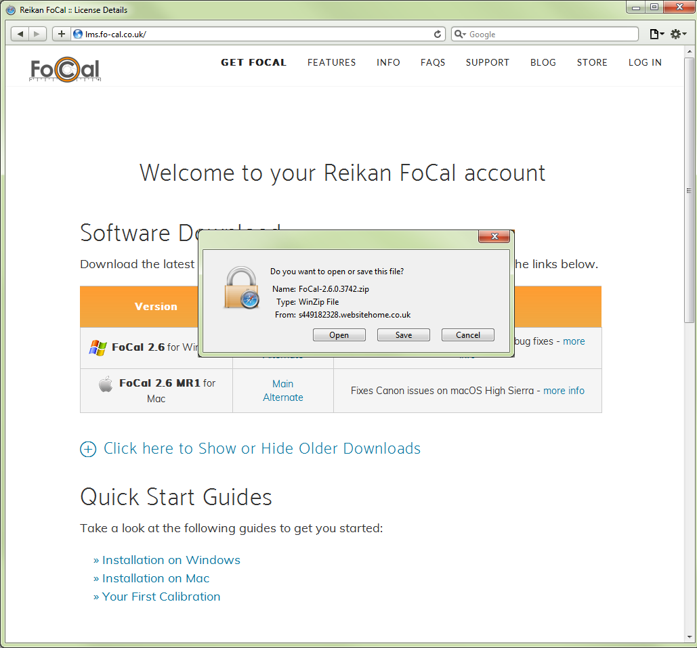The width and height of the screenshot is (697, 648).
Task: Cancel the file download dialog
Action: [468, 334]
